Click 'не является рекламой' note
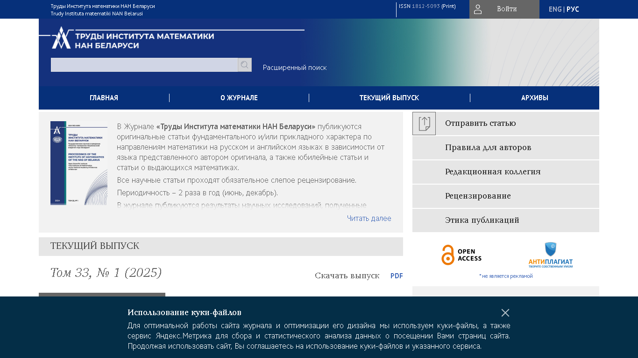 tap(506, 276)
